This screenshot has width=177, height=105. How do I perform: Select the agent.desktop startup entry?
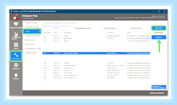pos(96,39)
